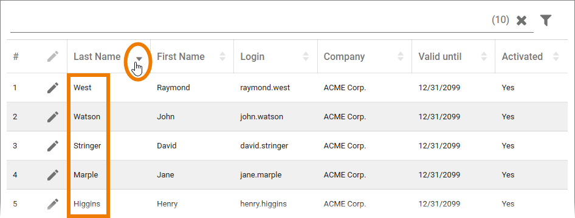Click the header pencil icon column
This screenshot has height=218, width=575.
click(x=53, y=56)
